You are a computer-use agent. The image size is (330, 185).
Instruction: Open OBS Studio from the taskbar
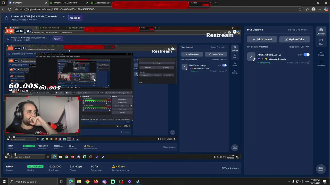coord(121,182)
